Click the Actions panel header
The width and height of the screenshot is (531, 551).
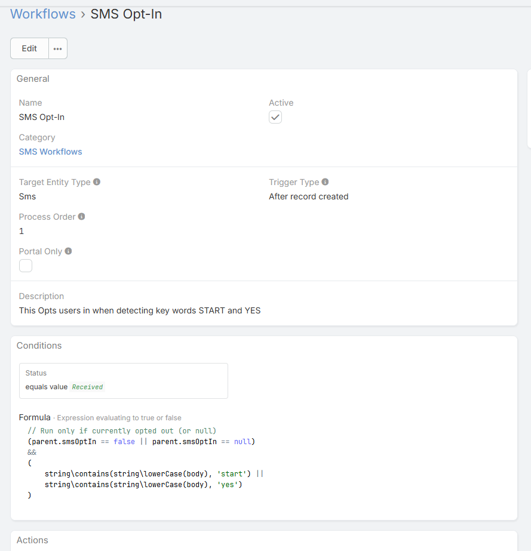pos(32,540)
